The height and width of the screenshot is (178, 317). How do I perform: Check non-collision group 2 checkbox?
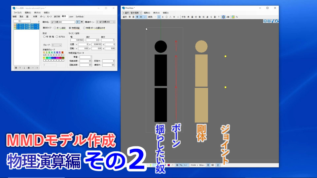pos(47,55)
